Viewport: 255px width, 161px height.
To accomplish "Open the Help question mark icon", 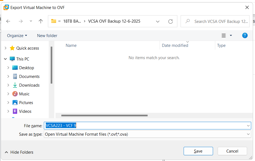I will [245, 35].
